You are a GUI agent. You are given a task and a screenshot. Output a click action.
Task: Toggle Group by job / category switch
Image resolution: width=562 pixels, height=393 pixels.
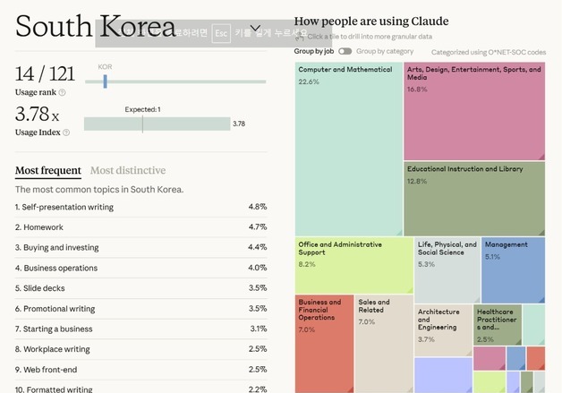(x=345, y=51)
